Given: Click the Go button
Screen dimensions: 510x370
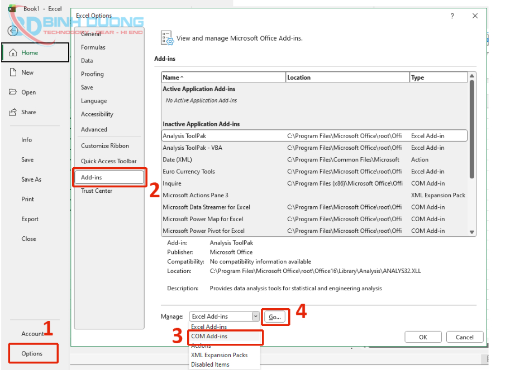Looking at the screenshot, I should coord(275,317).
